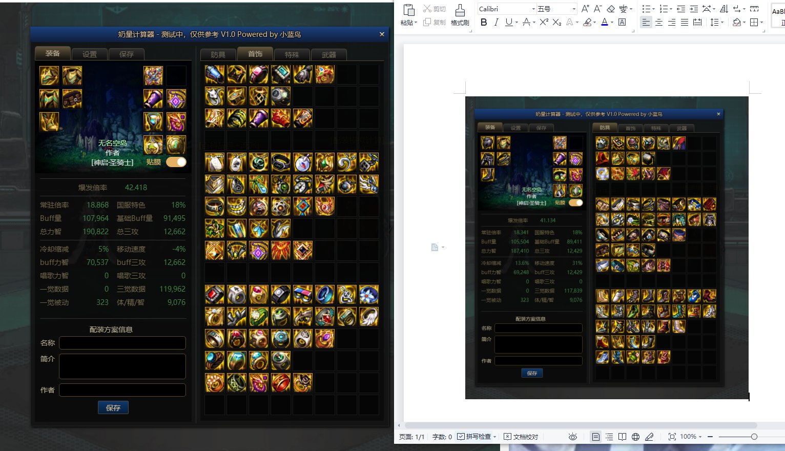
Task: Open the font color dropdown arrow
Action: click(x=612, y=22)
